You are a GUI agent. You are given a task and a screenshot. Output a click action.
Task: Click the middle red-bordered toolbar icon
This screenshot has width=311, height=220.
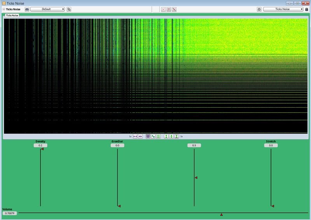click(169, 9)
